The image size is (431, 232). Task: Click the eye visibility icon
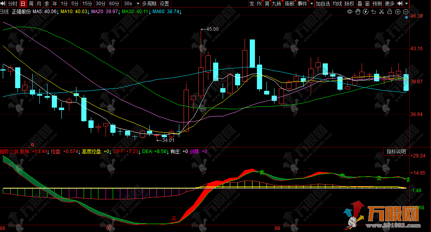coord(350,12)
